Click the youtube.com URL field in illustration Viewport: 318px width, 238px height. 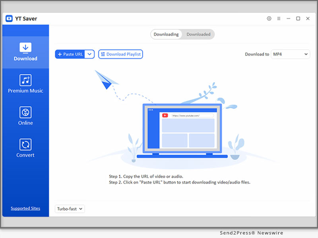[191, 115]
